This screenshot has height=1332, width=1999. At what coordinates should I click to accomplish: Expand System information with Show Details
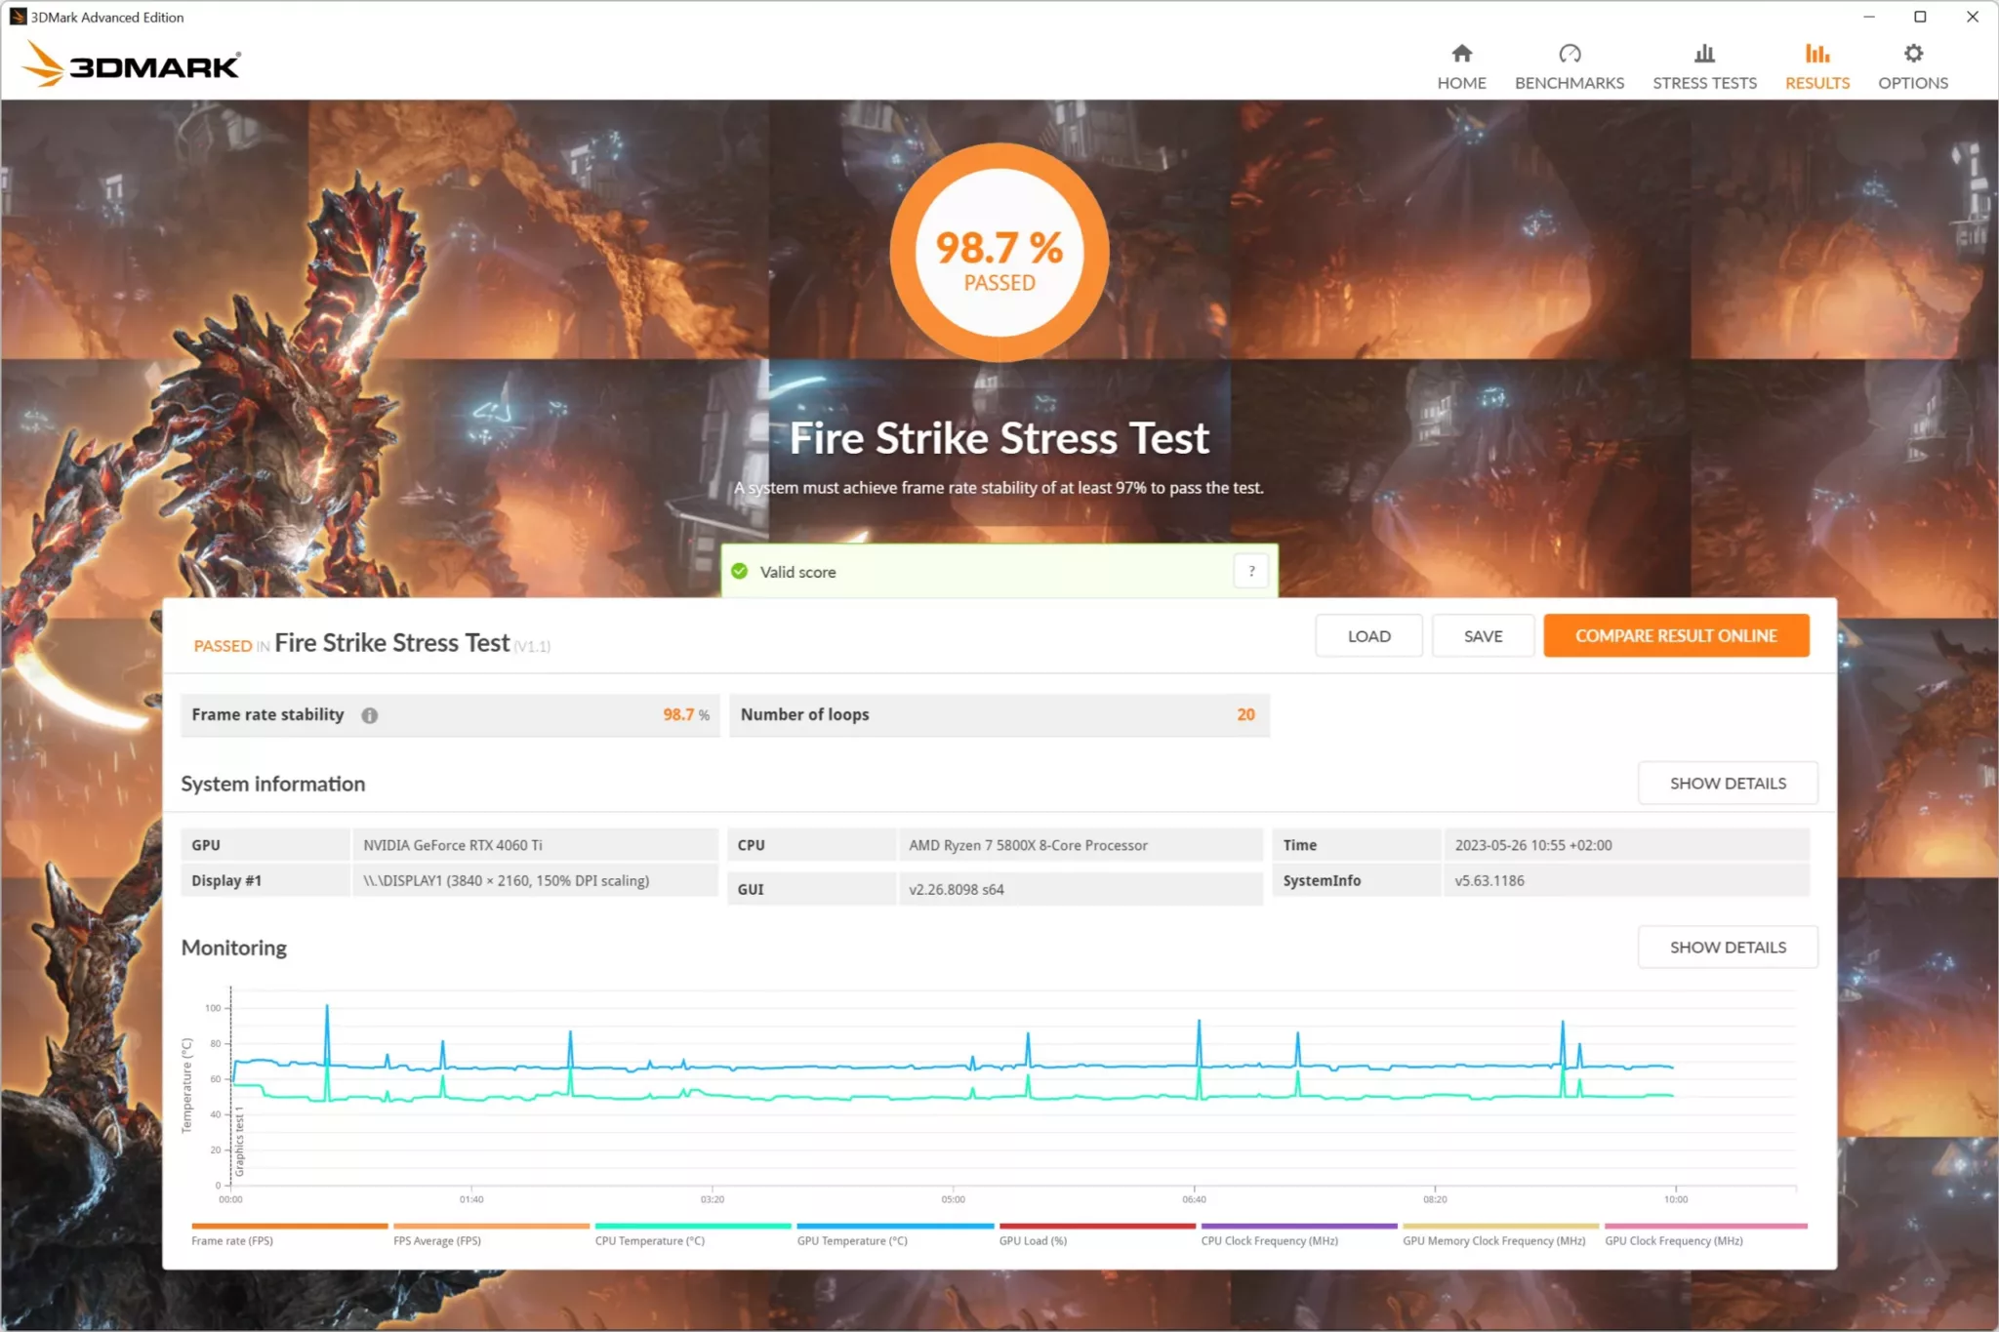click(x=1728, y=783)
